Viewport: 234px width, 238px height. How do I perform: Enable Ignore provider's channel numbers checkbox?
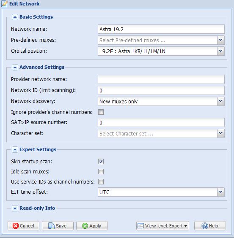[101, 112]
